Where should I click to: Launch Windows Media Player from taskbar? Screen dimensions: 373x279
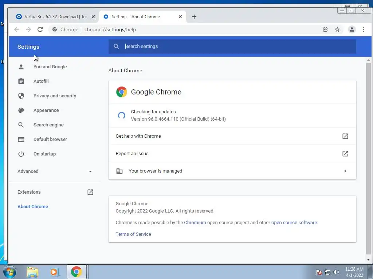coord(55,272)
